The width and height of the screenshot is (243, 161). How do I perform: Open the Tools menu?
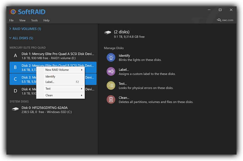coord(34,20)
